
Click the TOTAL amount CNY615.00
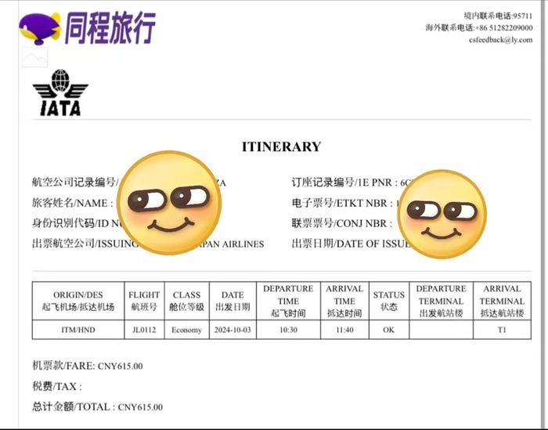click(140, 407)
